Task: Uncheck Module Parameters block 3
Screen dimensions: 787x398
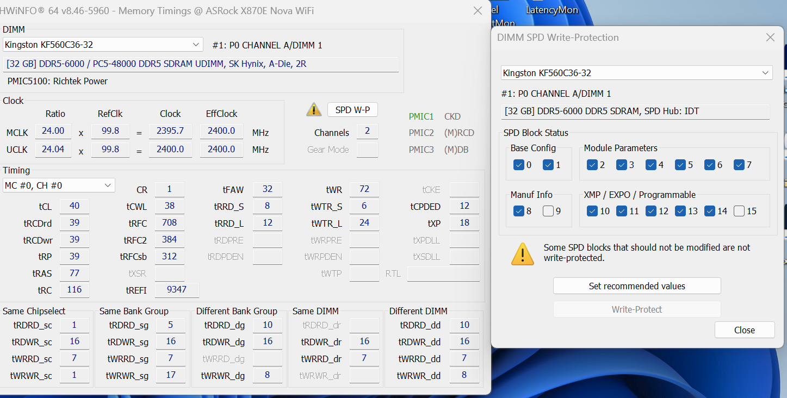Action: tap(621, 165)
